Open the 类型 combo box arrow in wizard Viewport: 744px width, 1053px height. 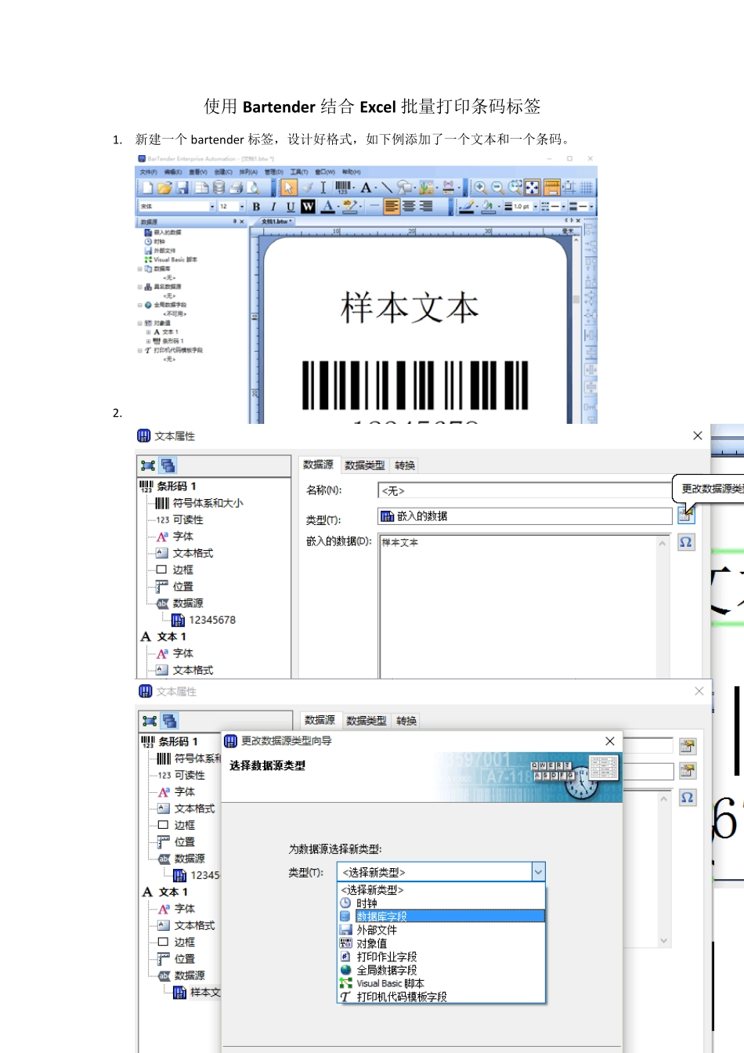[x=538, y=872]
